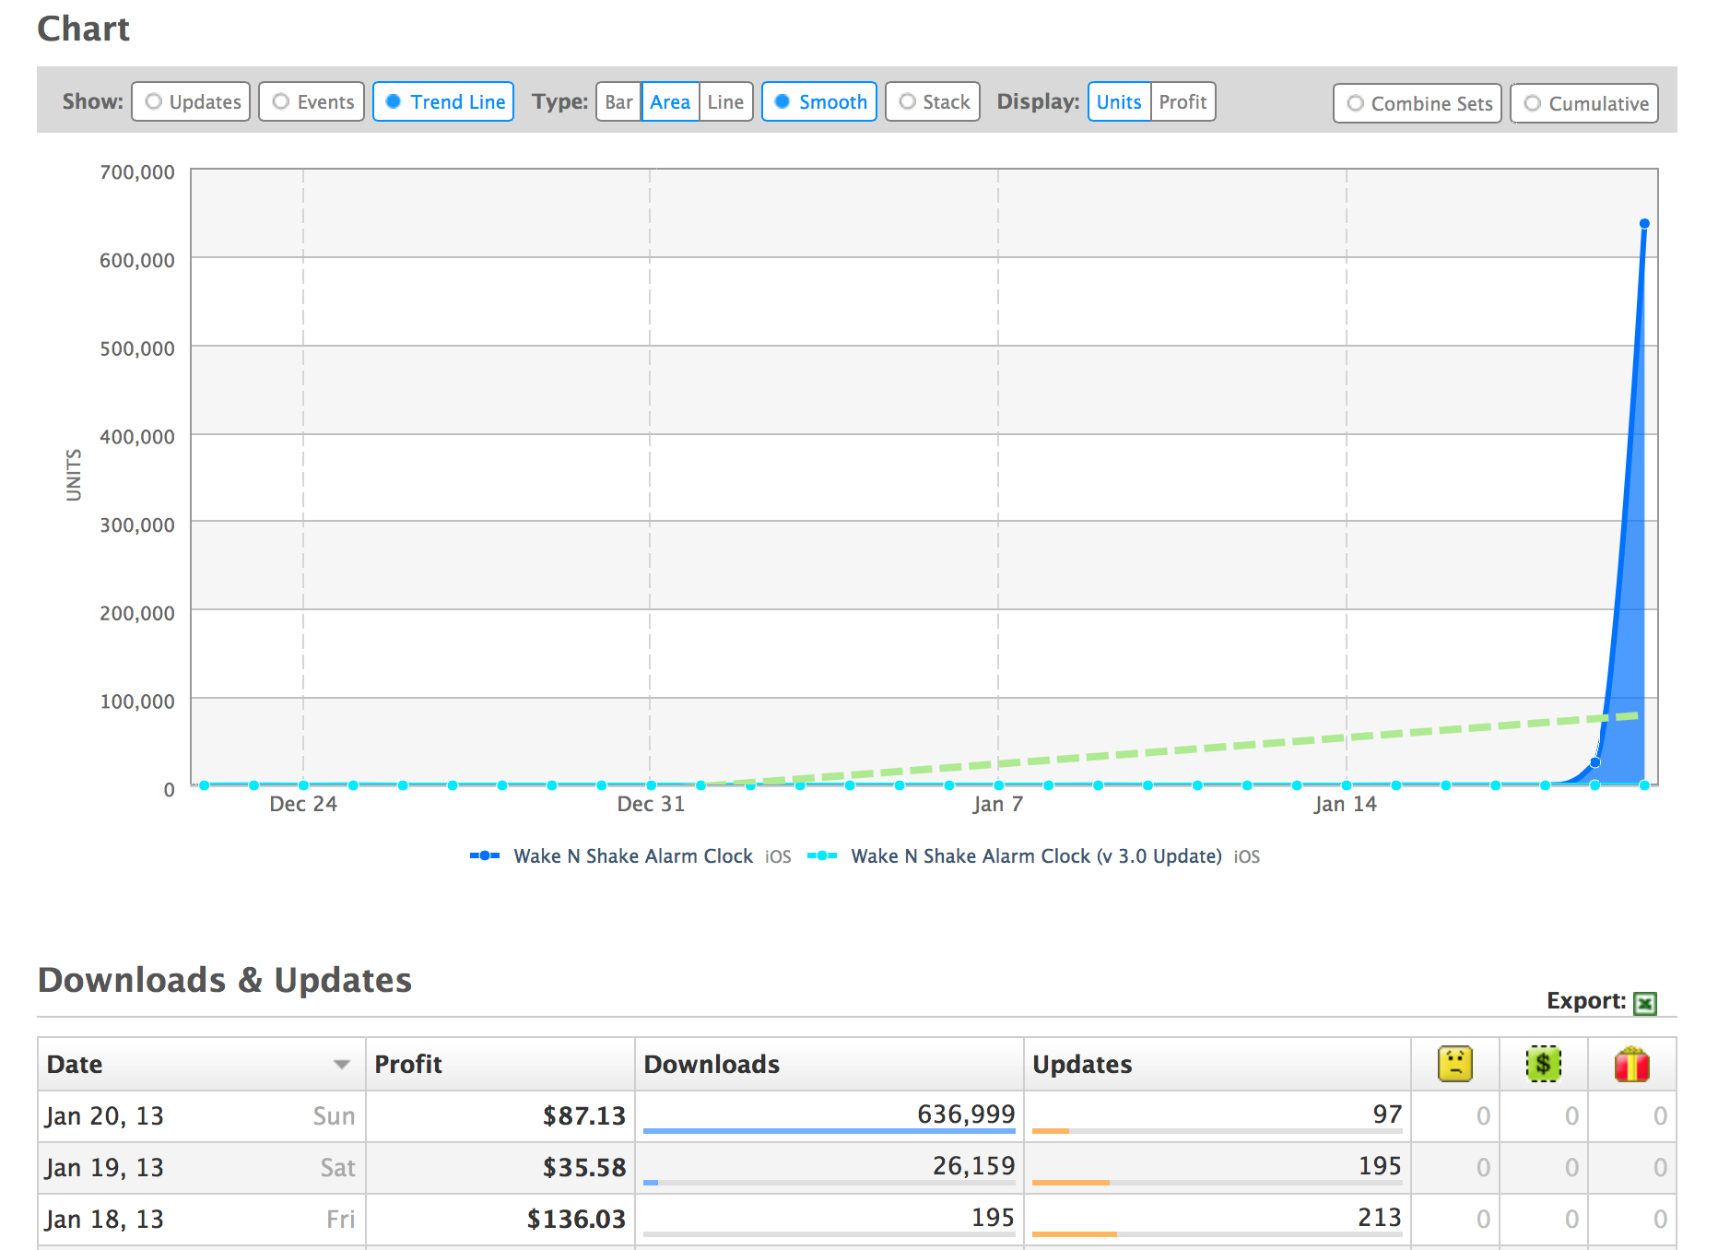1718x1250 pixels.
Task: Enable the Combine Sets option
Action: tap(1418, 103)
